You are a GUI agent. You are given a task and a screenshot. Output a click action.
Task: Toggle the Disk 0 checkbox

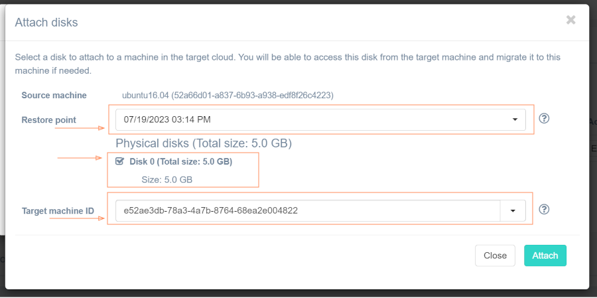click(119, 161)
